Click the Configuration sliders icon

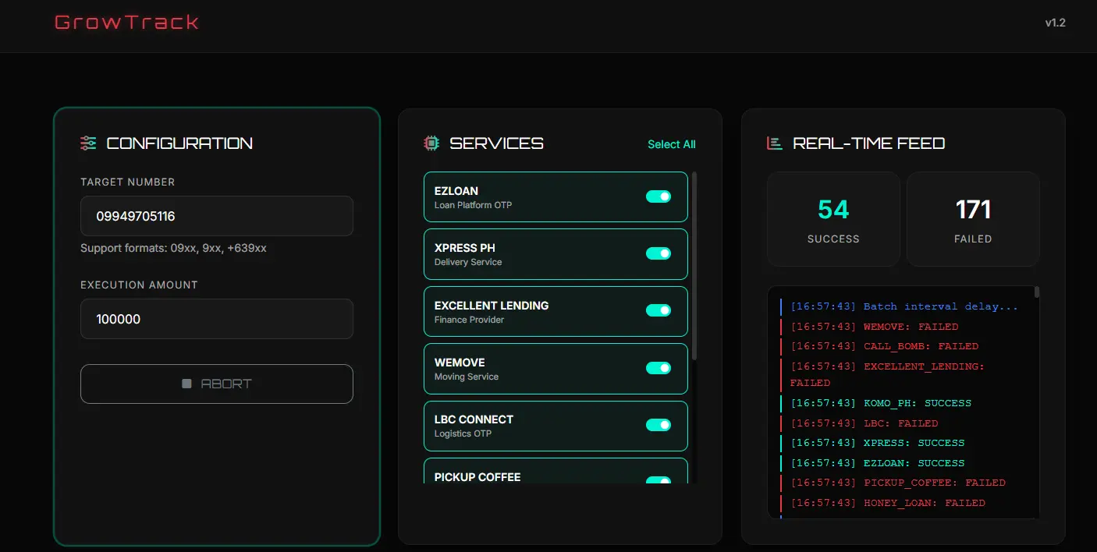tap(88, 143)
